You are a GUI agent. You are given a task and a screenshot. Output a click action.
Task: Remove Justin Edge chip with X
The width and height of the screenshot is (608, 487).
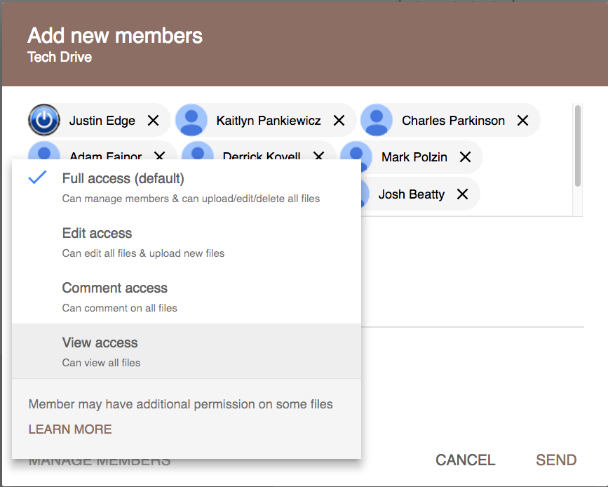[154, 121]
